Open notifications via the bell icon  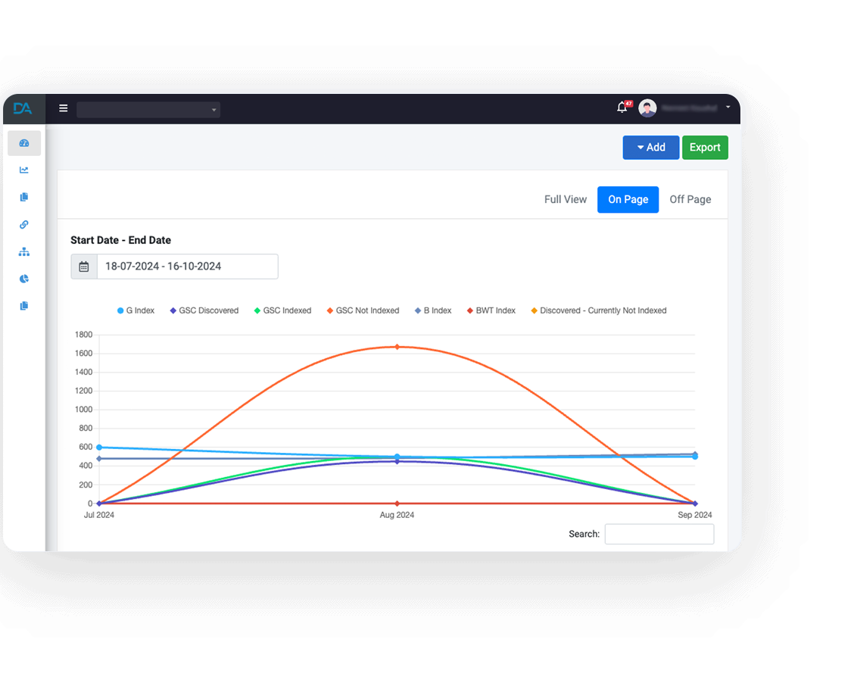point(621,108)
